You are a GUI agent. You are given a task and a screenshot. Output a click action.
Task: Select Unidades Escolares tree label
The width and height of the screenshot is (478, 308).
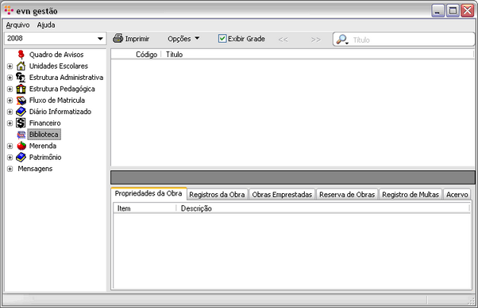point(59,66)
